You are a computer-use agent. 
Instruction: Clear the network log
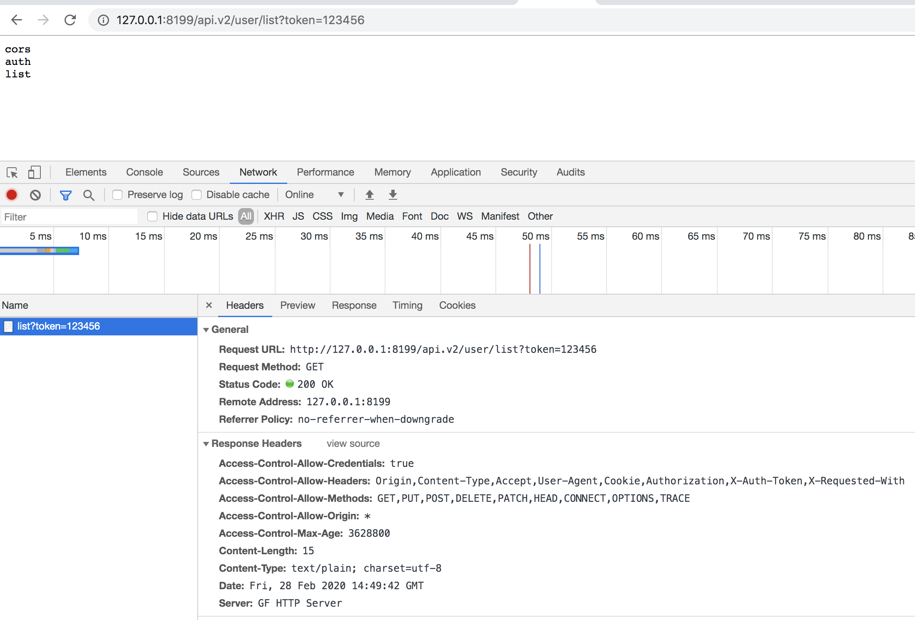35,195
